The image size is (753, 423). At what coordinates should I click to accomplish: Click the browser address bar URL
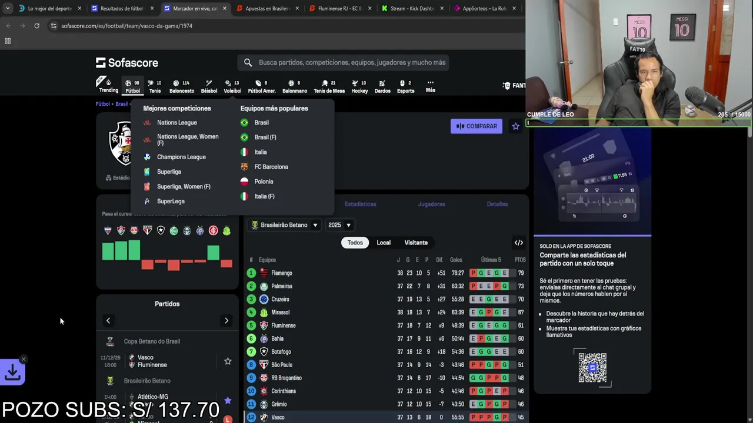coord(126,26)
